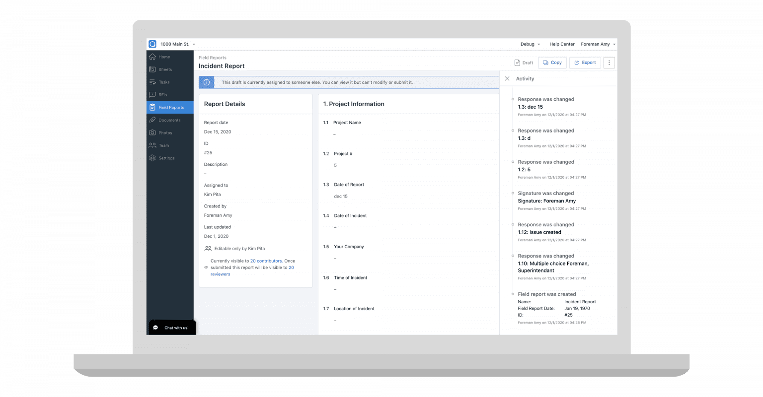The width and height of the screenshot is (763, 397).
Task: Open the 20 contributors link
Action: pyautogui.click(x=266, y=261)
